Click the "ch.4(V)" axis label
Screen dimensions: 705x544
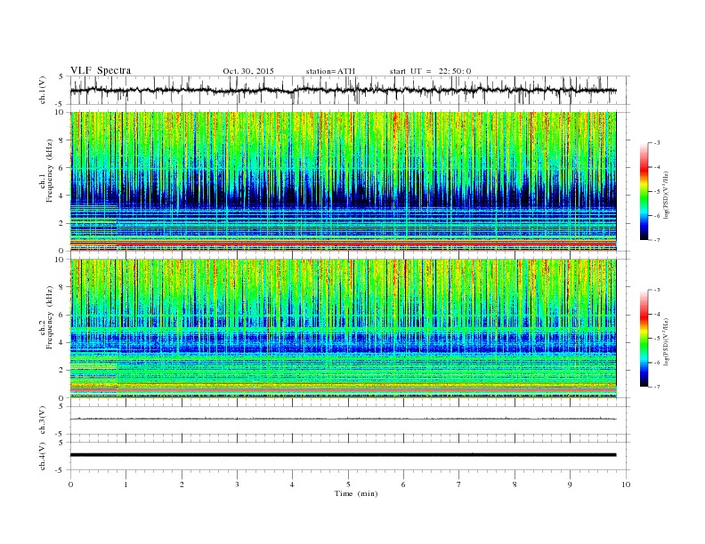tap(43, 456)
